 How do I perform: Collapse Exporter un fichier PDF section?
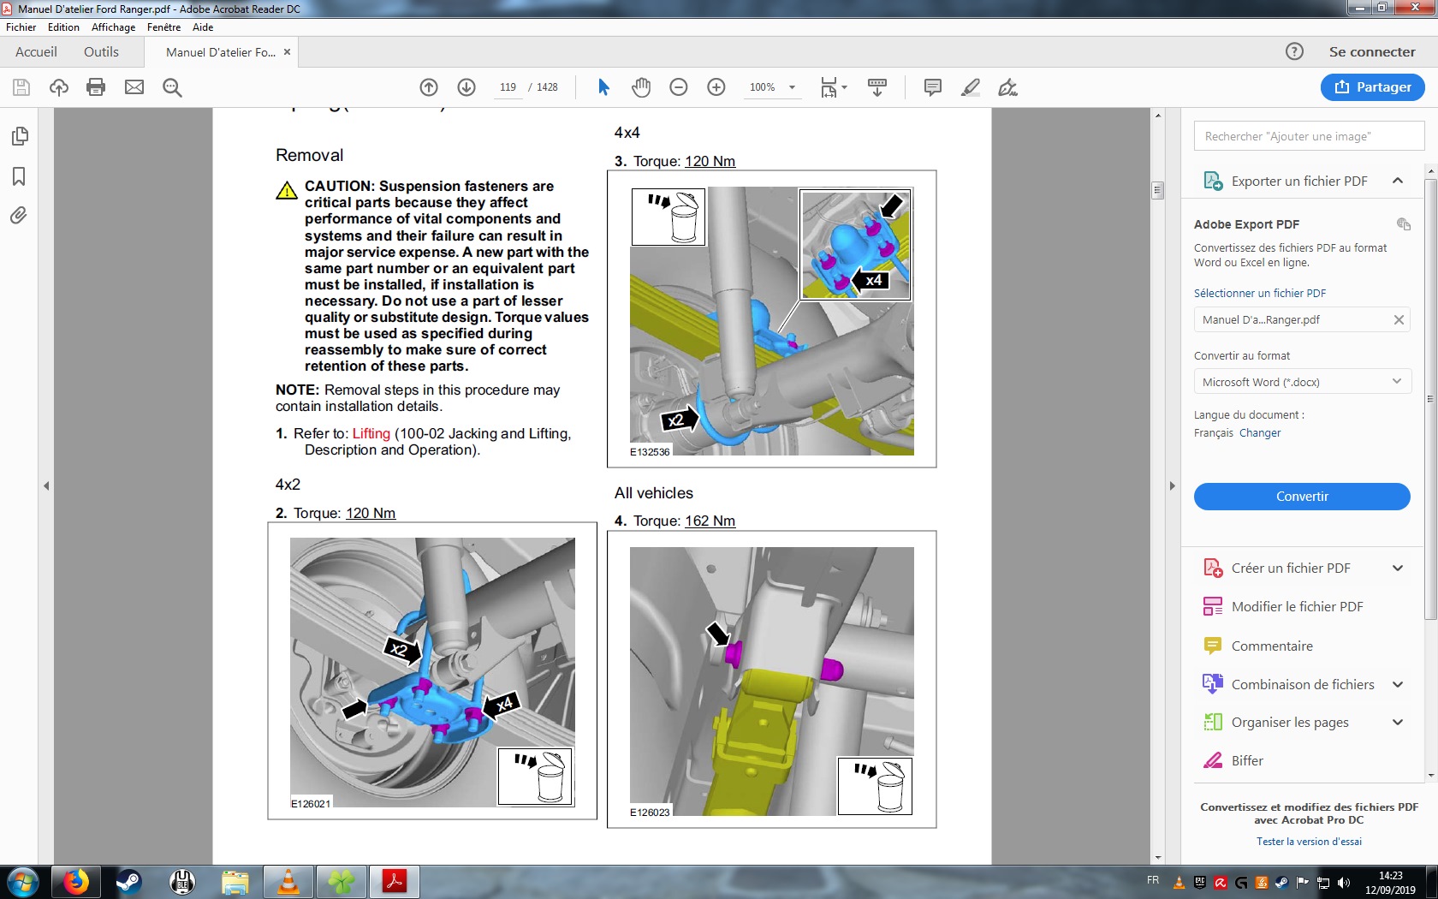1398,181
